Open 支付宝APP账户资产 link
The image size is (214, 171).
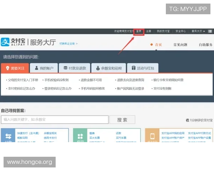coord(173,138)
